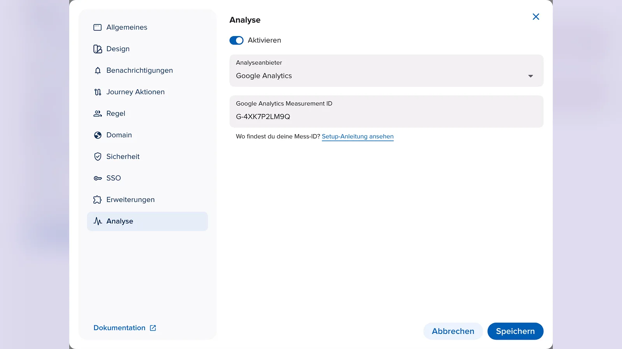Click the dropdown arrow of Analyseanbieter

click(x=530, y=76)
